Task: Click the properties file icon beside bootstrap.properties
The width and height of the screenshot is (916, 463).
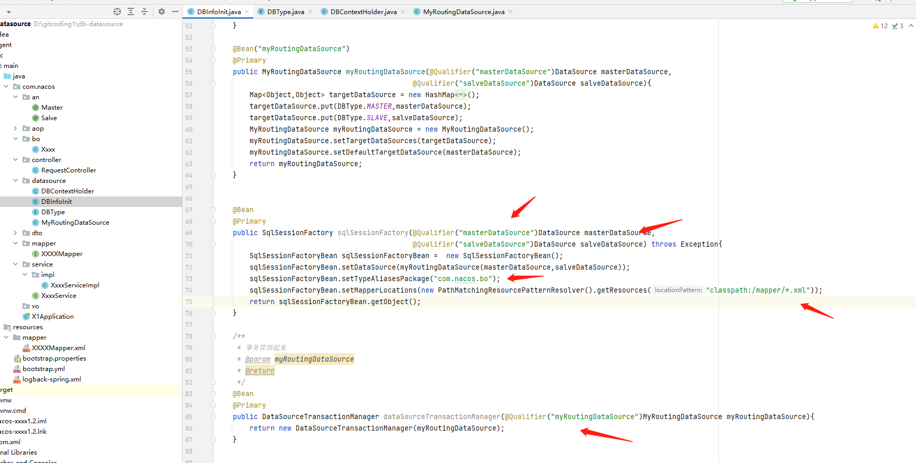Action: [x=17, y=358]
